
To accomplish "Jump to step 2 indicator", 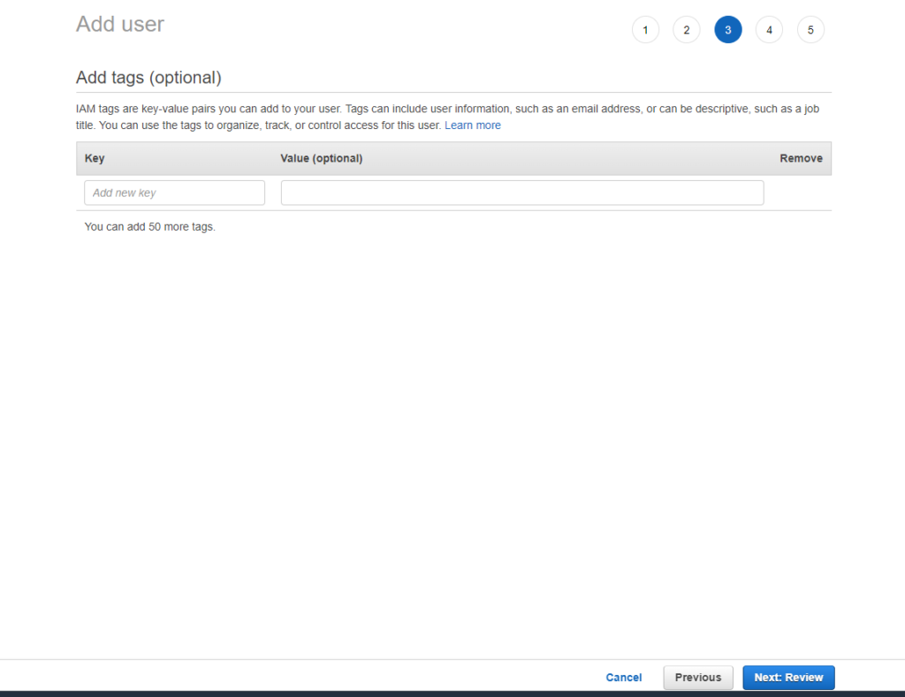I will tap(687, 30).
